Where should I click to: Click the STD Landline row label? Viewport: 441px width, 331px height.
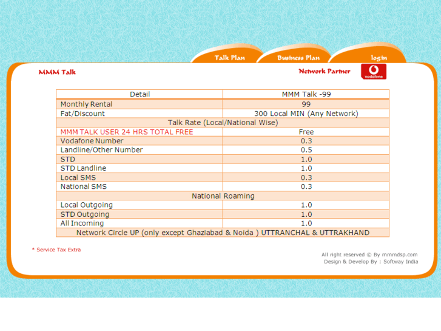point(83,168)
